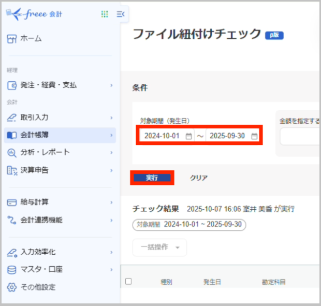Open the 一括操作 dropdown

point(159,247)
